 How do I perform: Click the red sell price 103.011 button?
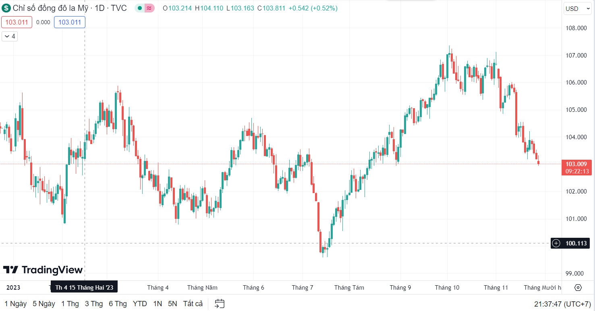(x=17, y=22)
